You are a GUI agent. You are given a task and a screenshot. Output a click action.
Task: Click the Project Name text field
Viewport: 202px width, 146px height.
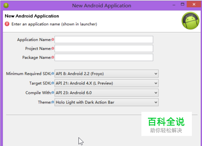tap(104, 48)
